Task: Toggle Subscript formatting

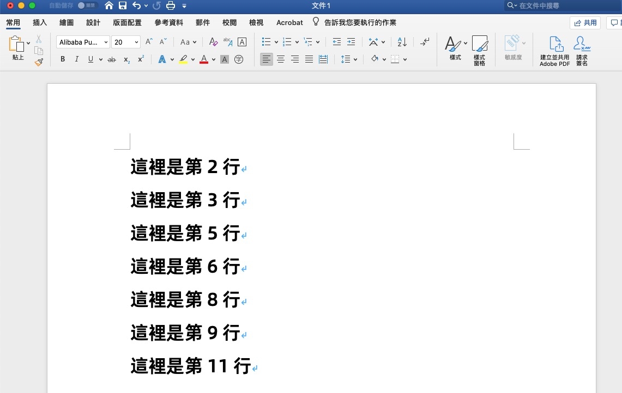Action: pos(126,59)
